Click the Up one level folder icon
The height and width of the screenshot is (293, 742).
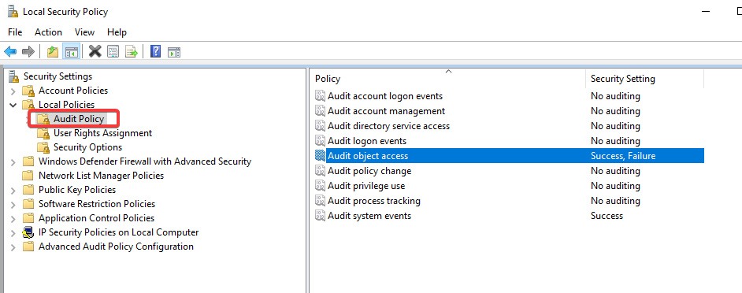click(53, 52)
